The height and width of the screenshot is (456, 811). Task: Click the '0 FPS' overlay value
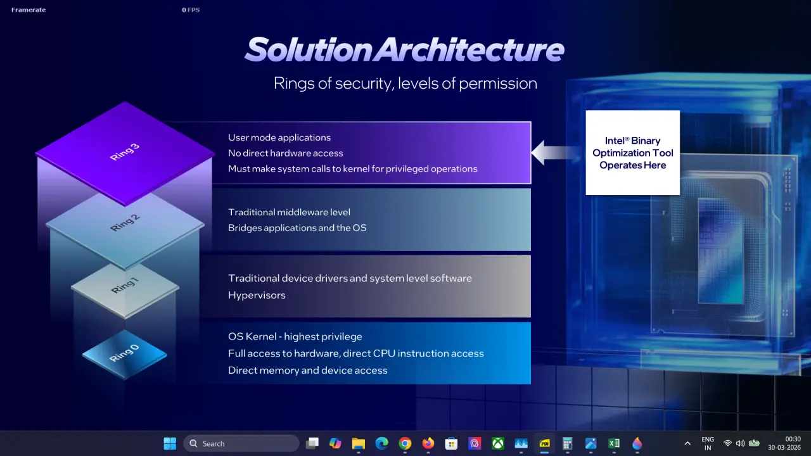click(x=191, y=10)
